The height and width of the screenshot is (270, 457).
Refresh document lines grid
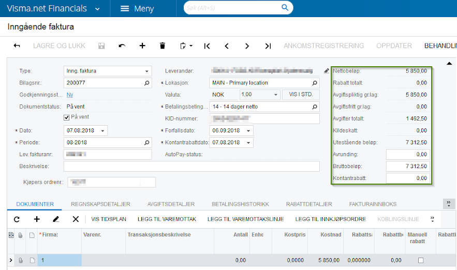(17, 219)
